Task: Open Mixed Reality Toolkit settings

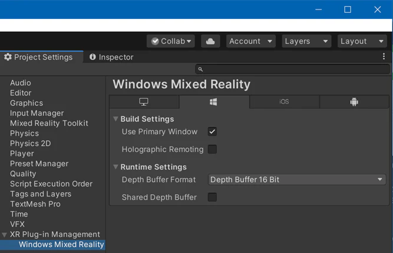Action: (x=49, y=123)
